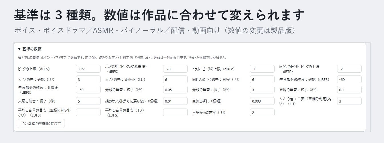This screenshot has width=384, height=143.
Task: Click この基準の初期値に戻す button
Action: tap(41, 124)
